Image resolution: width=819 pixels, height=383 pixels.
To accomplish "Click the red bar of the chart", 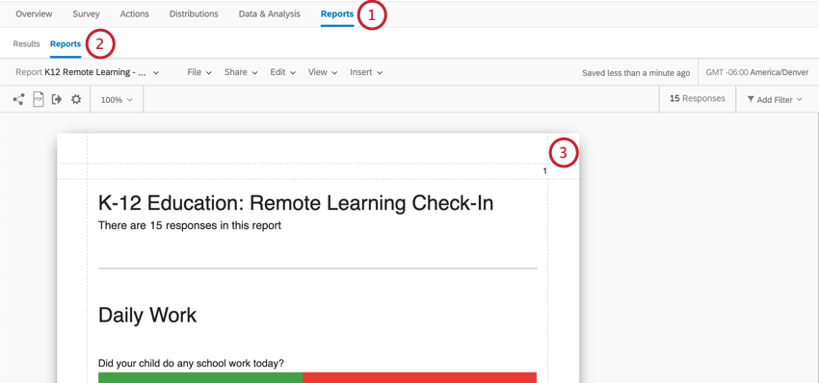I will (x=420, y=378).
